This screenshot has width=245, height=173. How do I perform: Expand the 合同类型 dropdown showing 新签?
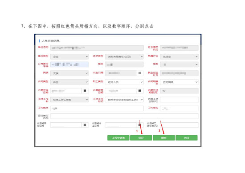(69, 82)
